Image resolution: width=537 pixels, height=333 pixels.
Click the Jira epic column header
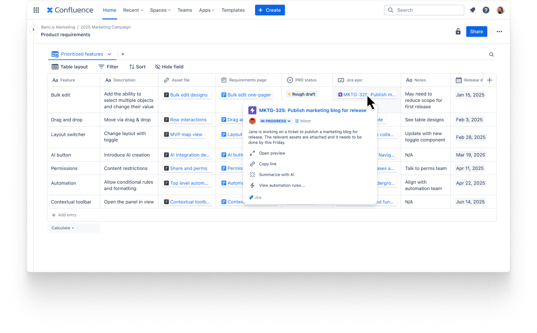pyautogui.click(x=367, y=80)
